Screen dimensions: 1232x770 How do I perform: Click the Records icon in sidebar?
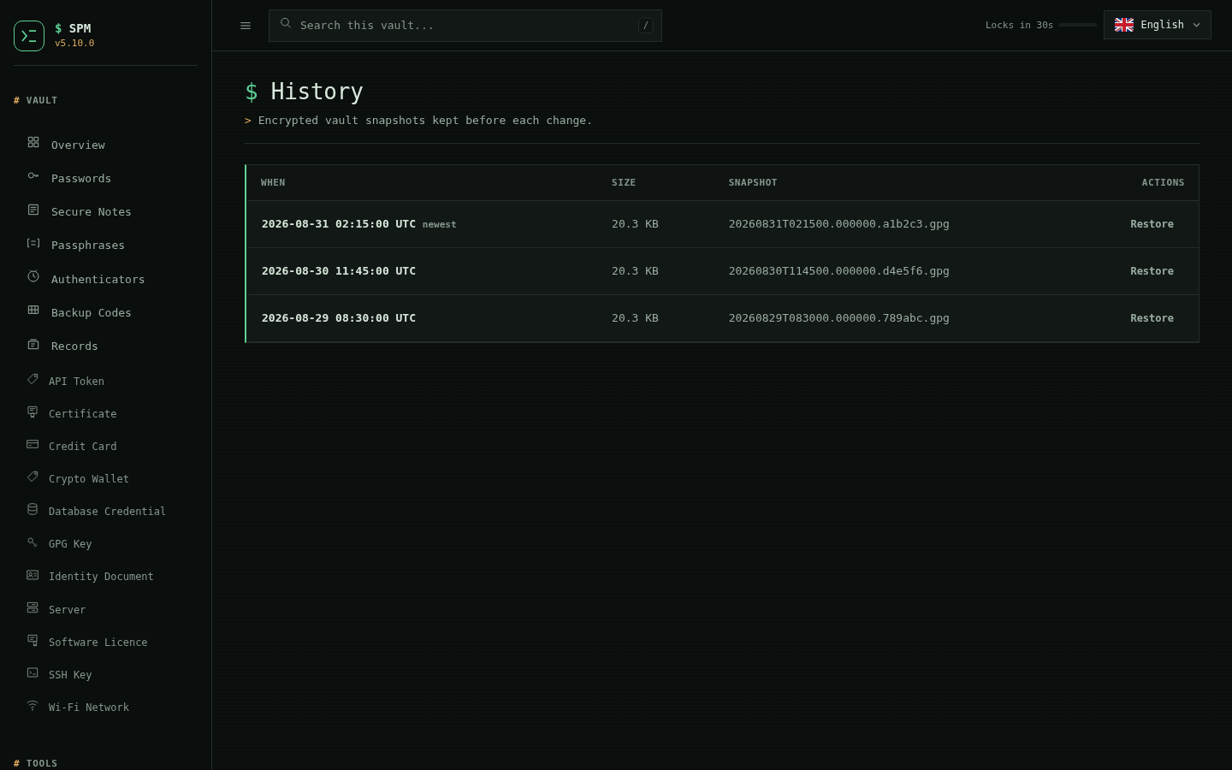(33, 344)
